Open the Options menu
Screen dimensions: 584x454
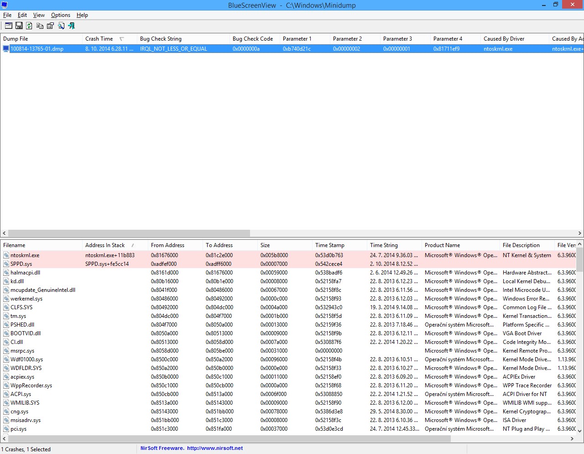(x=61, y=15)
